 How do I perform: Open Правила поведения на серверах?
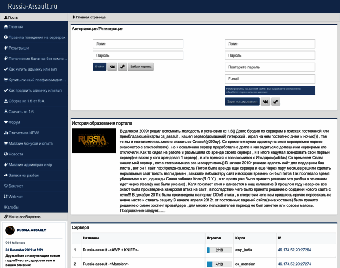[x=35, y=37]
